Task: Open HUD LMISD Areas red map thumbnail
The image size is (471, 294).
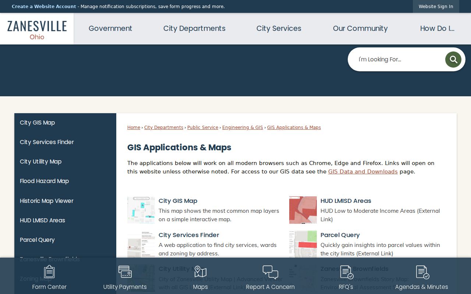Action: (x=303, y=210)
